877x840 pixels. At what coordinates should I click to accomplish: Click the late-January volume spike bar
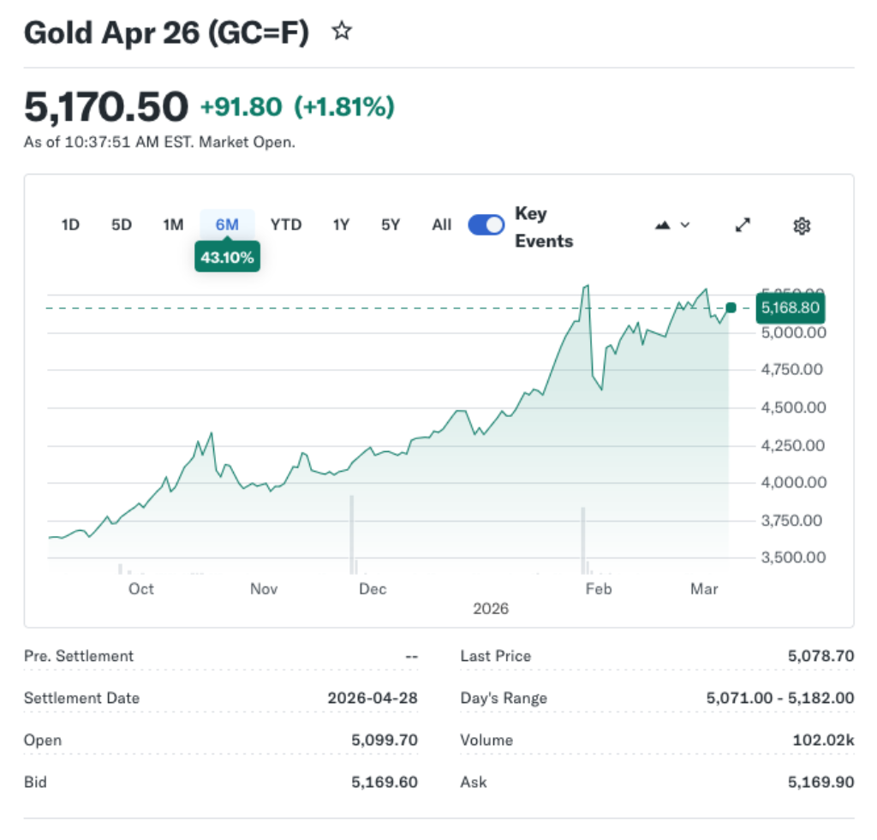click(x=583, y=539)
